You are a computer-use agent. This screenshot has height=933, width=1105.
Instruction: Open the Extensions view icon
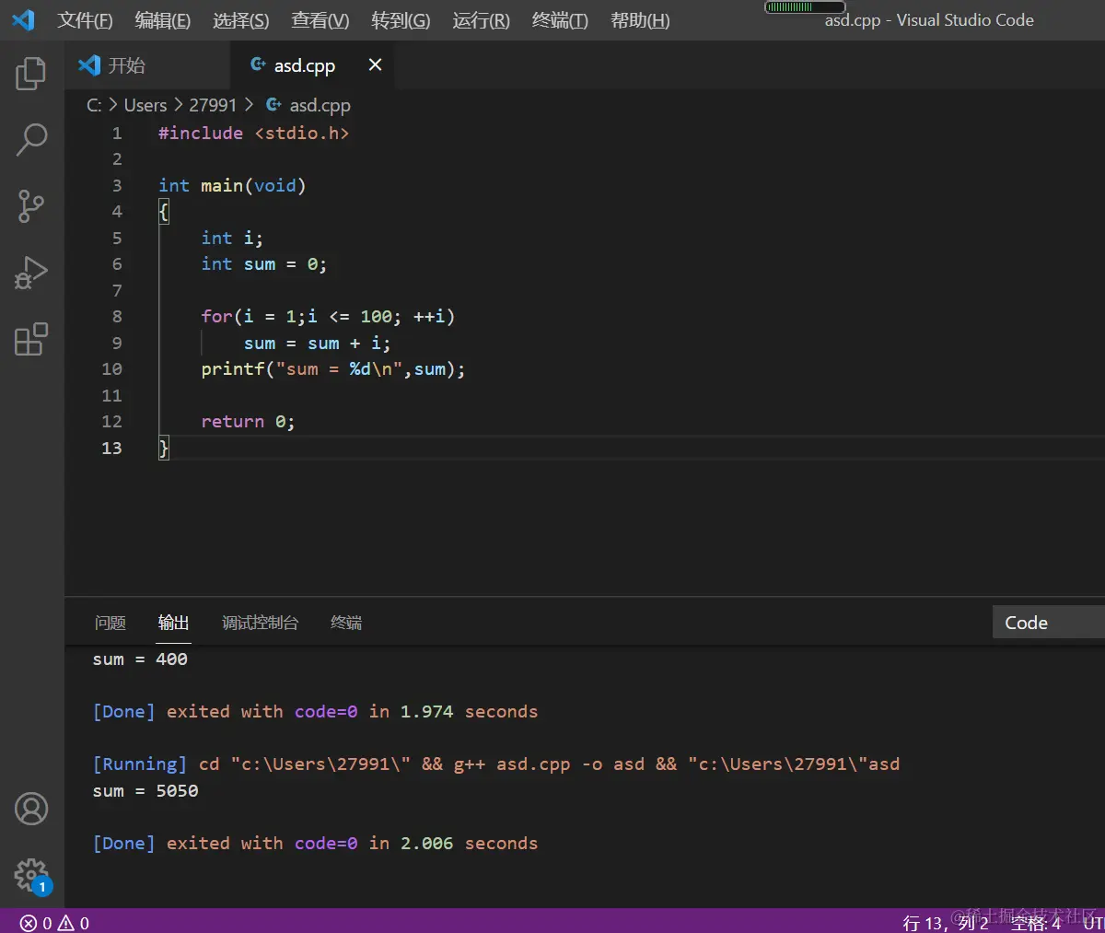tap(31, 339)
